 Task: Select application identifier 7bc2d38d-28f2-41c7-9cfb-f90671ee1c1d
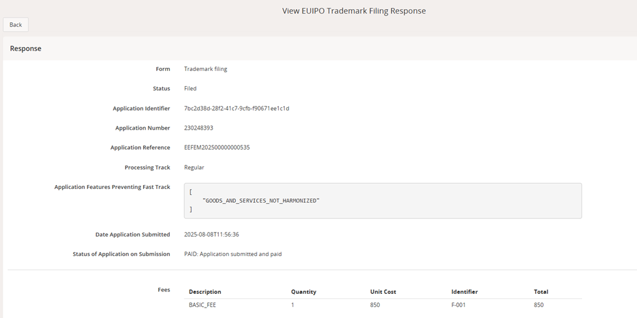pyautogui.click(x=237, y=108)
